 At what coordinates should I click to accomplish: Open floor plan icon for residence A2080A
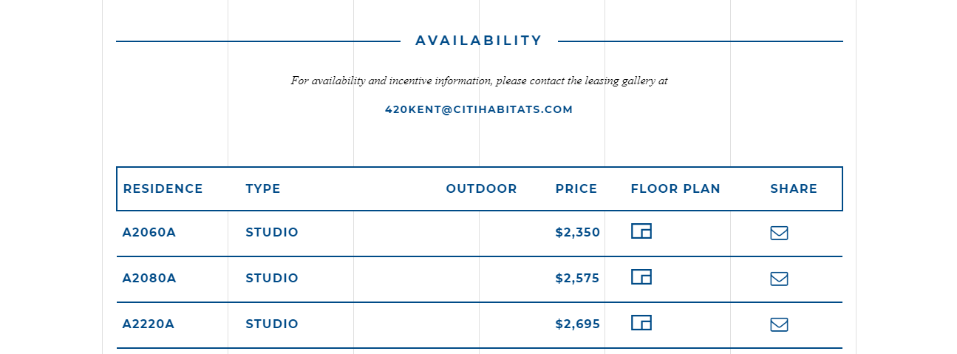coord(641,277)
